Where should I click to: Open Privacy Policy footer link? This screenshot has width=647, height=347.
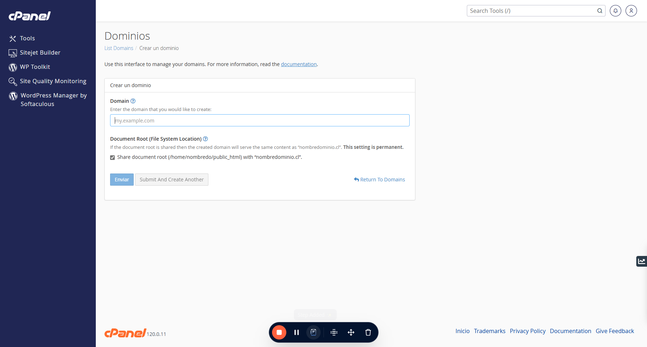point(528,331)
